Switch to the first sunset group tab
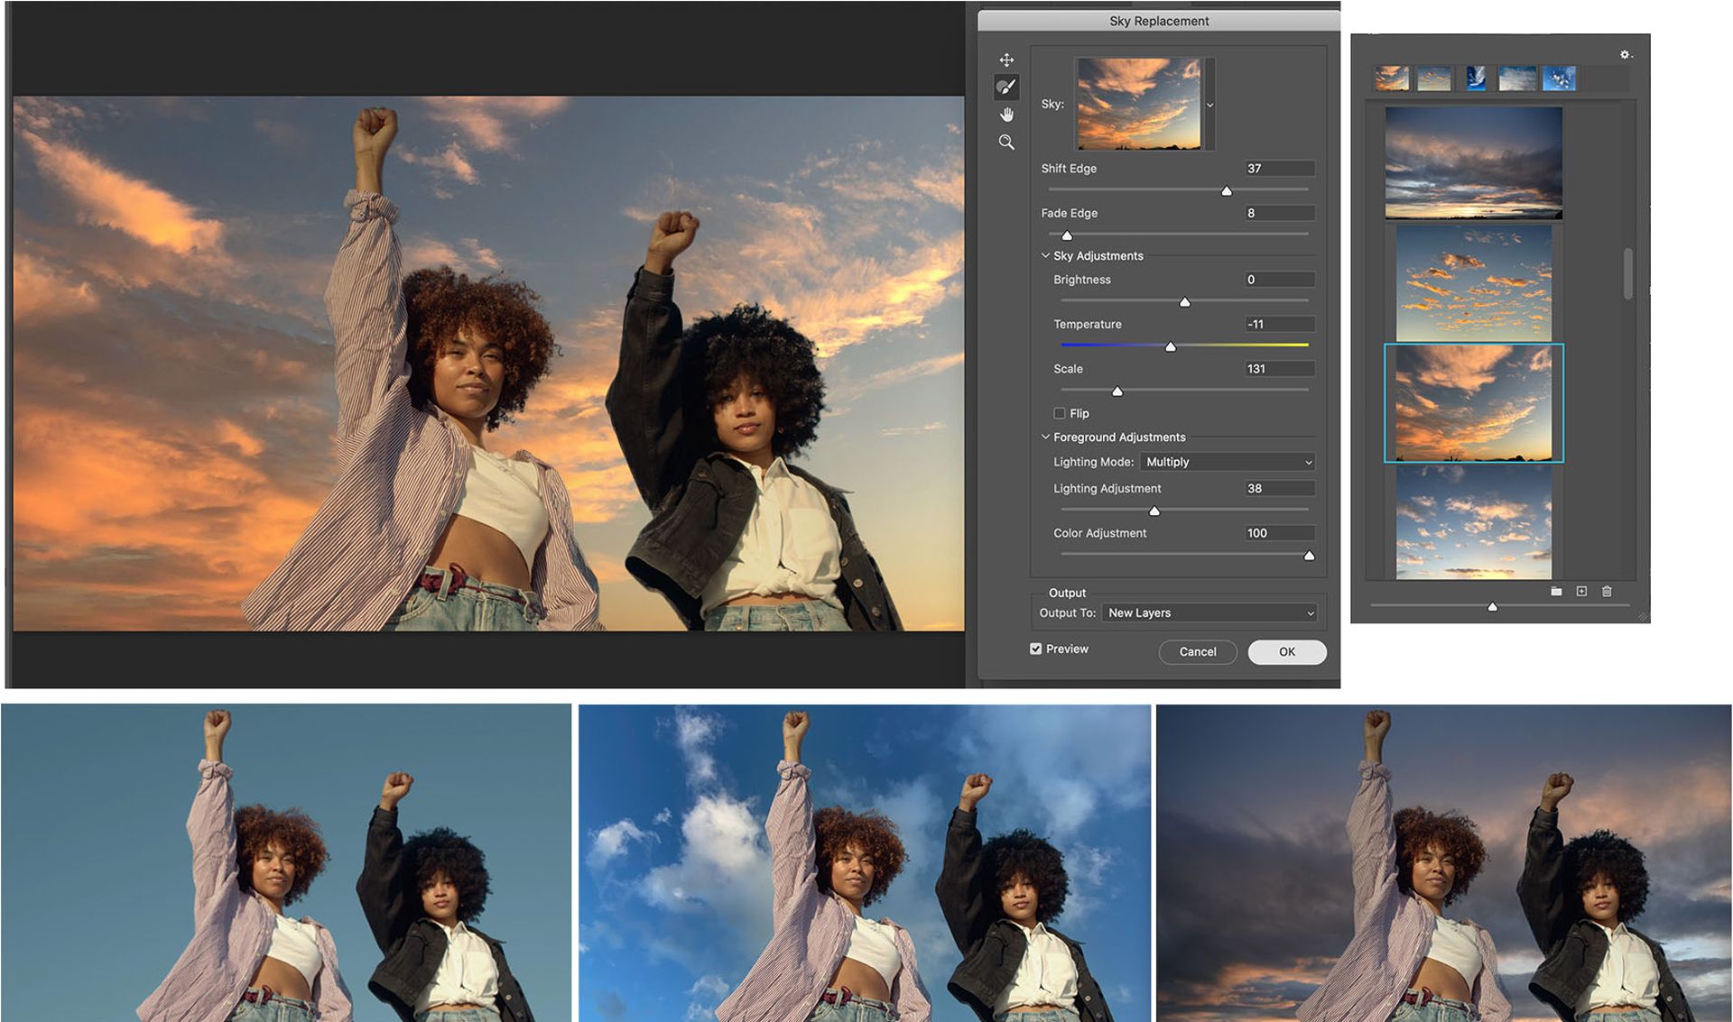 (x=1391, y=78)
